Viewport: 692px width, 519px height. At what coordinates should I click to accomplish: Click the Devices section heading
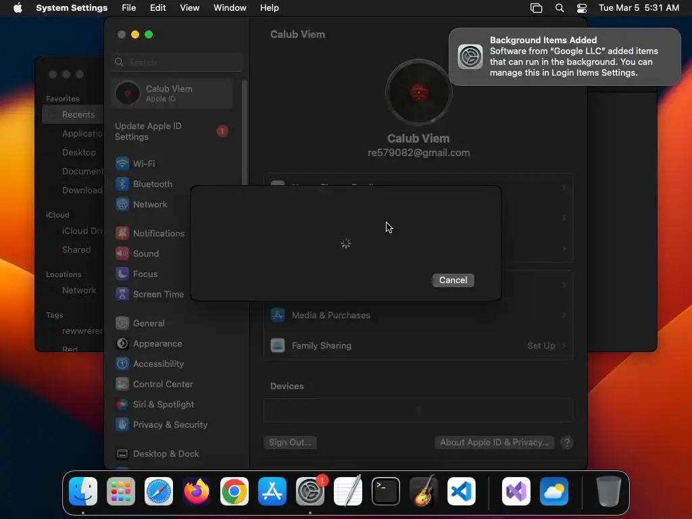click(x=287, y=386)
